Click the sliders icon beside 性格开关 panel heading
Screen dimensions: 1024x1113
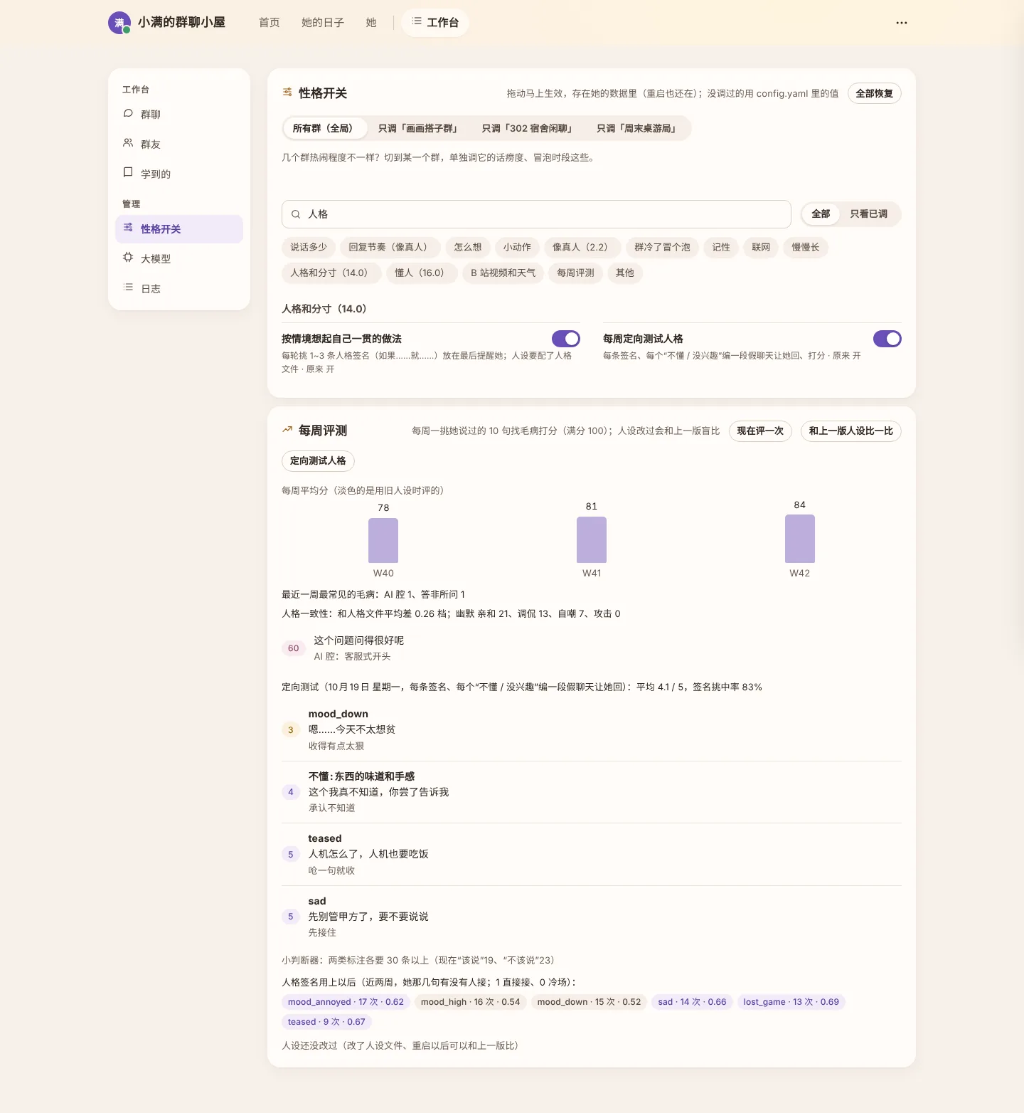point(287,93)
